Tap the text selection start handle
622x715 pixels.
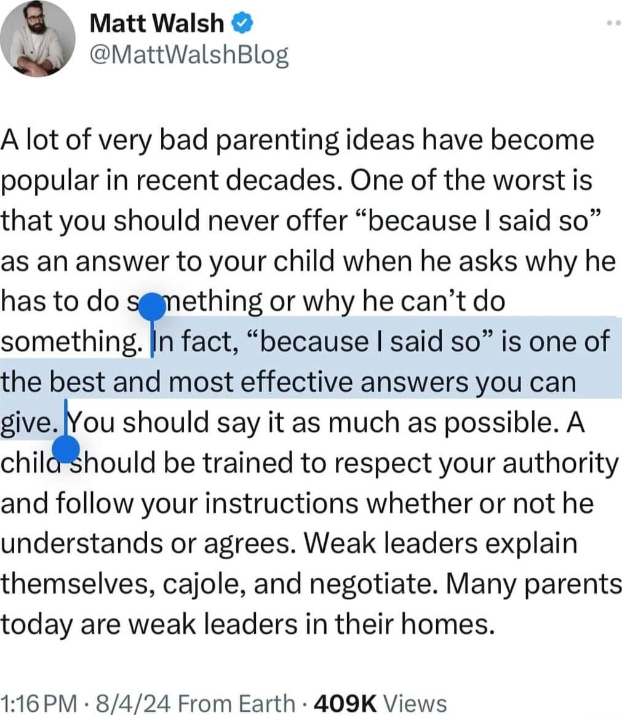[151, 309]
